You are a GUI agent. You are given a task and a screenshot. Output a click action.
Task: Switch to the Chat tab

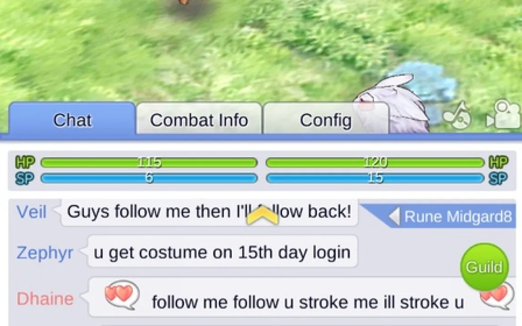click(72, 119)
